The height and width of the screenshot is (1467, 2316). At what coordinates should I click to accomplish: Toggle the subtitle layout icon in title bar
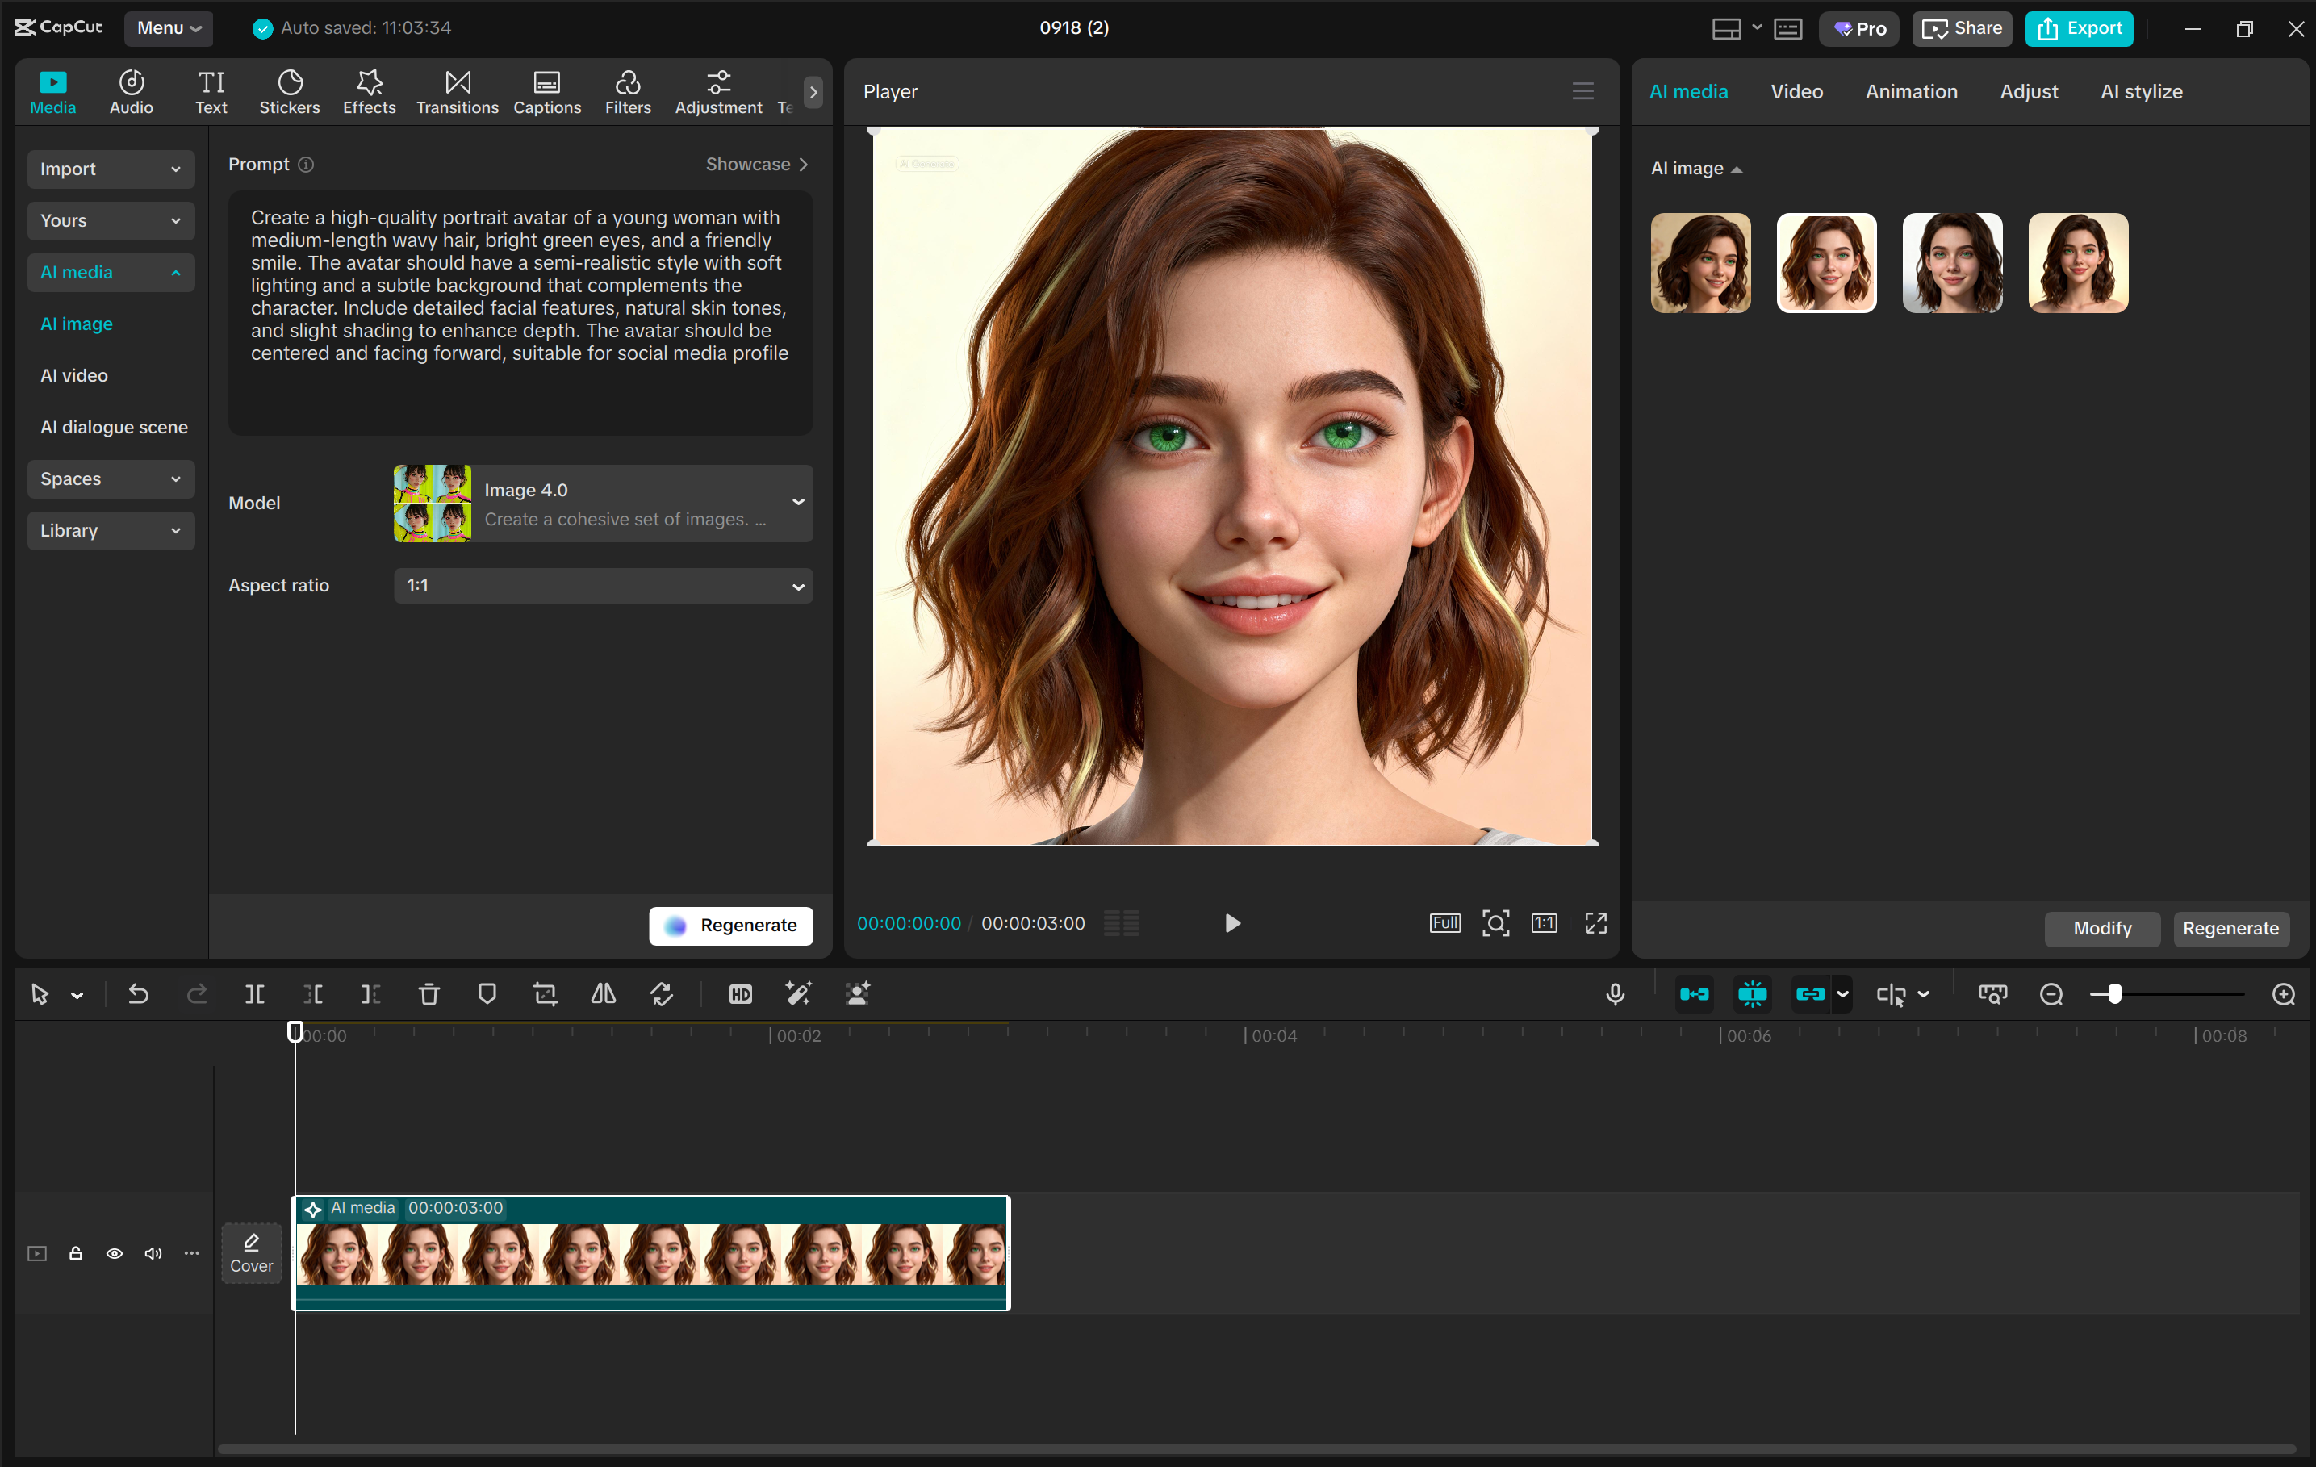click(1788, 29)
